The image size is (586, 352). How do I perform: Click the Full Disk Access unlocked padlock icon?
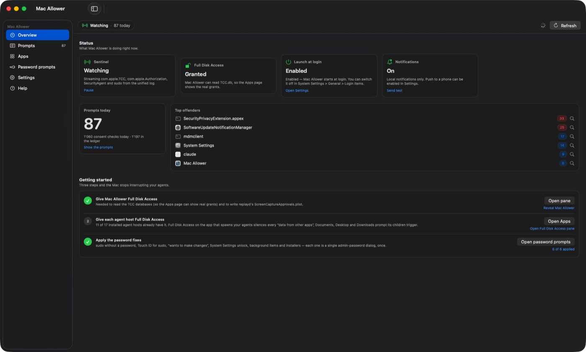point(188,65)
